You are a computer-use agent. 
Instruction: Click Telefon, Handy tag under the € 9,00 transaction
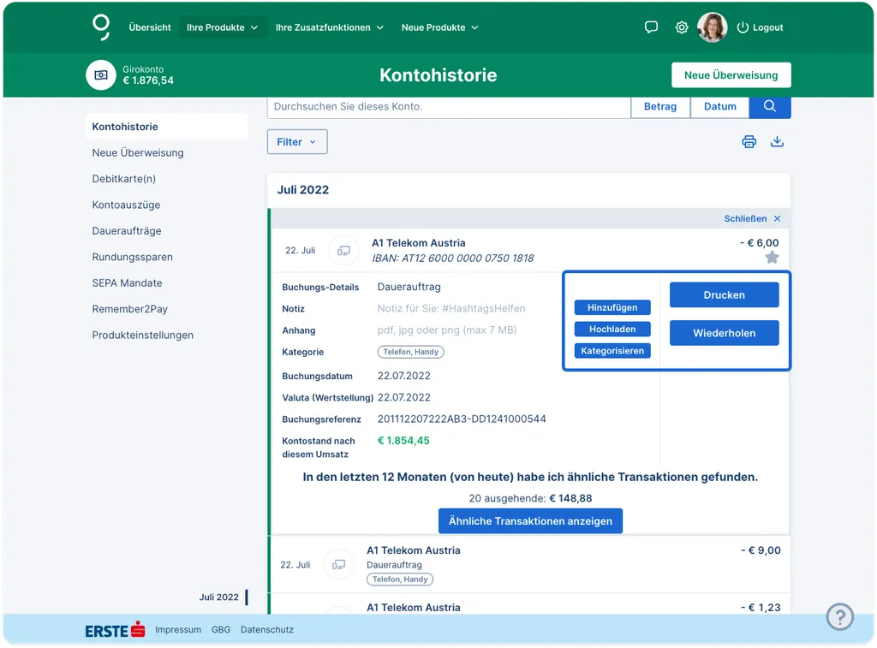click(400, 580)
